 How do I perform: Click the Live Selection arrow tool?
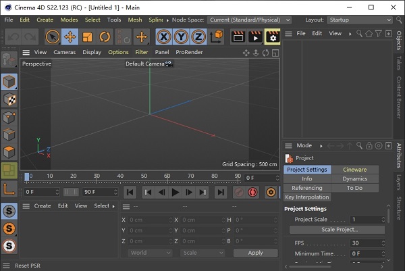52,36
